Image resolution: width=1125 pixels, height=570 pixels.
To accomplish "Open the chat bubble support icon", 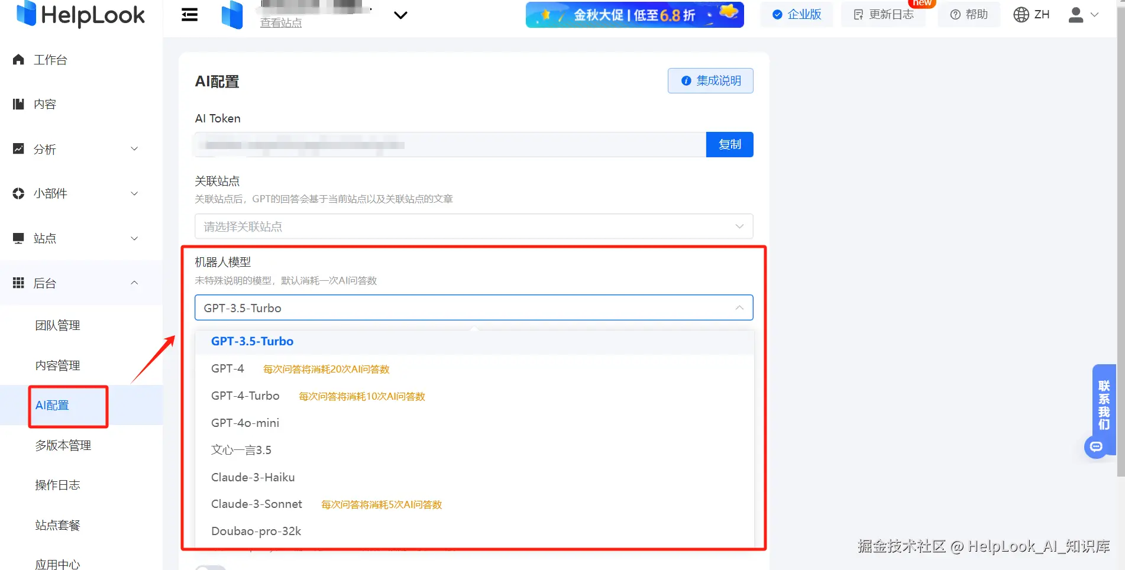I will (1096, 446).
